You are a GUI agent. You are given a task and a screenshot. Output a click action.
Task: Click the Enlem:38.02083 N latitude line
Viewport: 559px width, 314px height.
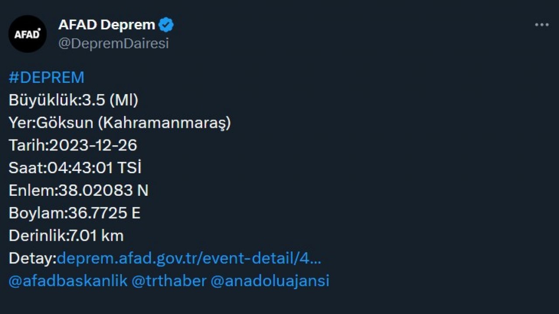pos(79,191)
